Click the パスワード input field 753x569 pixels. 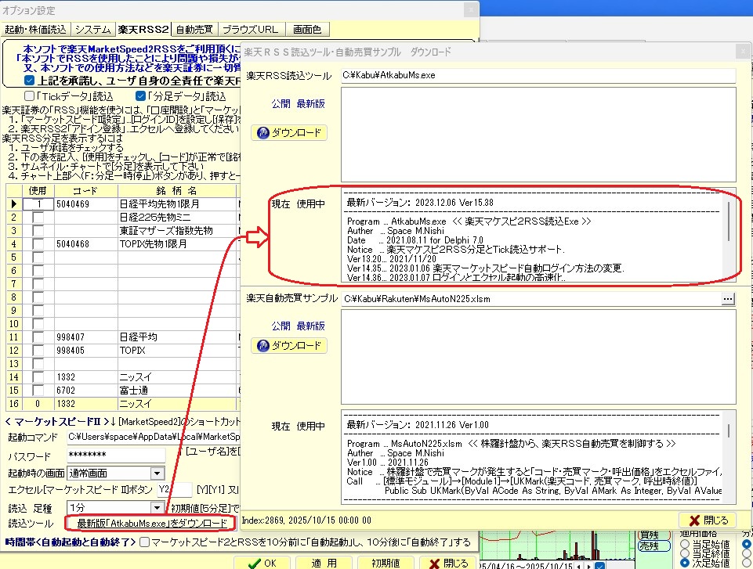tap(116, 456)
